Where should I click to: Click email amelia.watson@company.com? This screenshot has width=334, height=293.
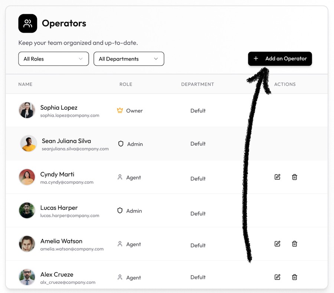pos(72,249)
